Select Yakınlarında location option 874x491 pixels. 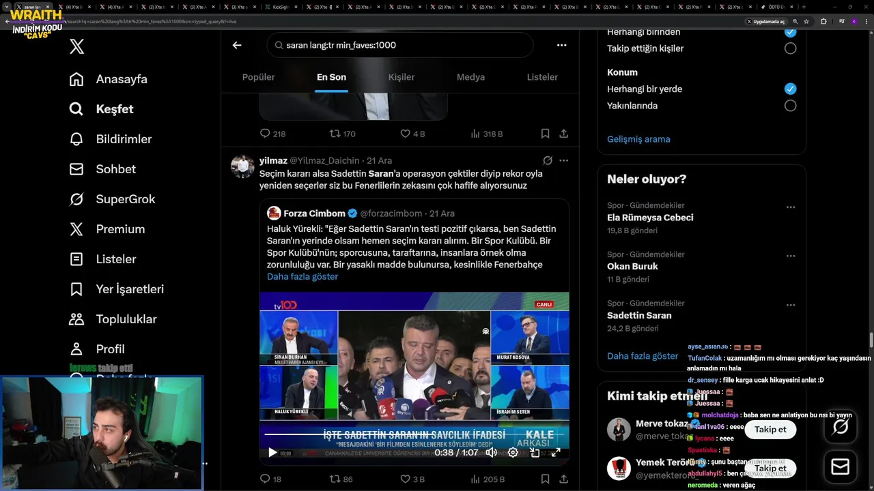(790, 106)
